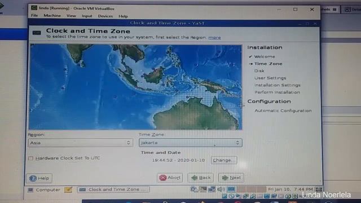Click the Change... time button

[224, 160]
